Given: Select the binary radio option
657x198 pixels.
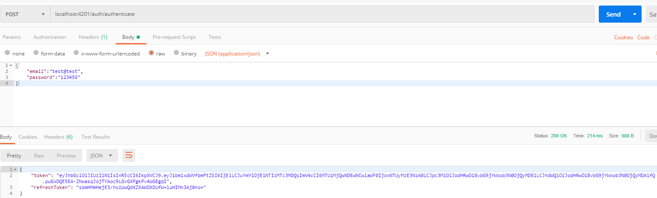Looking at the screenshot, I should click(x=185, y=54).
